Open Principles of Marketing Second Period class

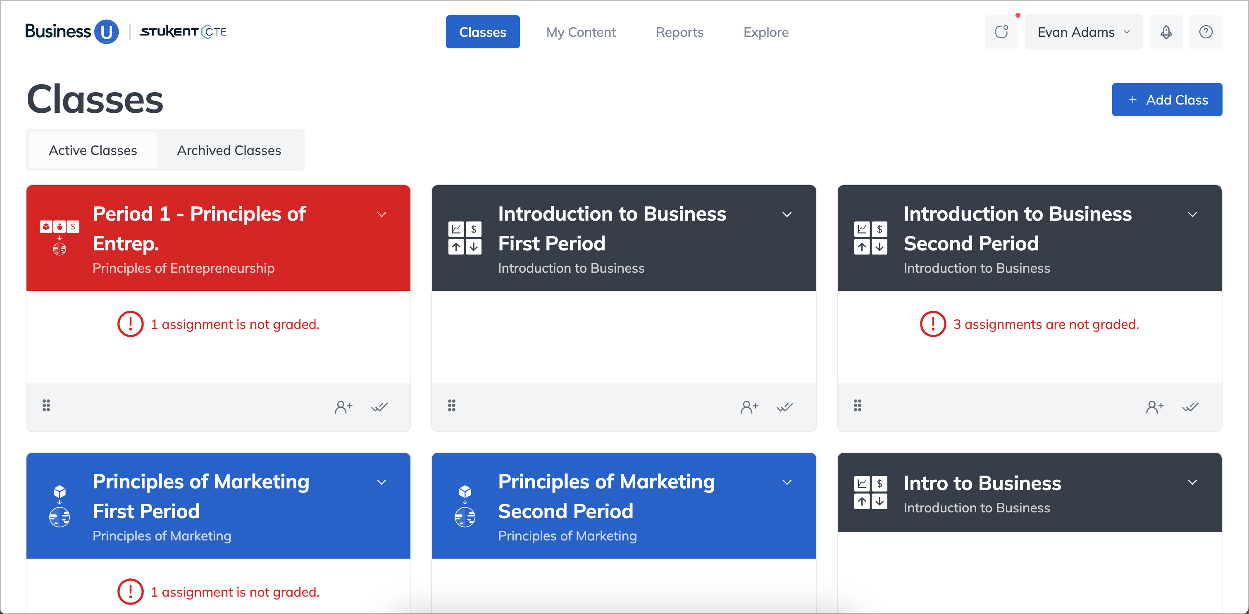(606, 496)
